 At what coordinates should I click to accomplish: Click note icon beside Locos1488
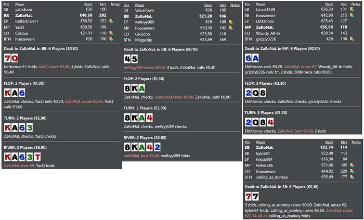(352, 9)
